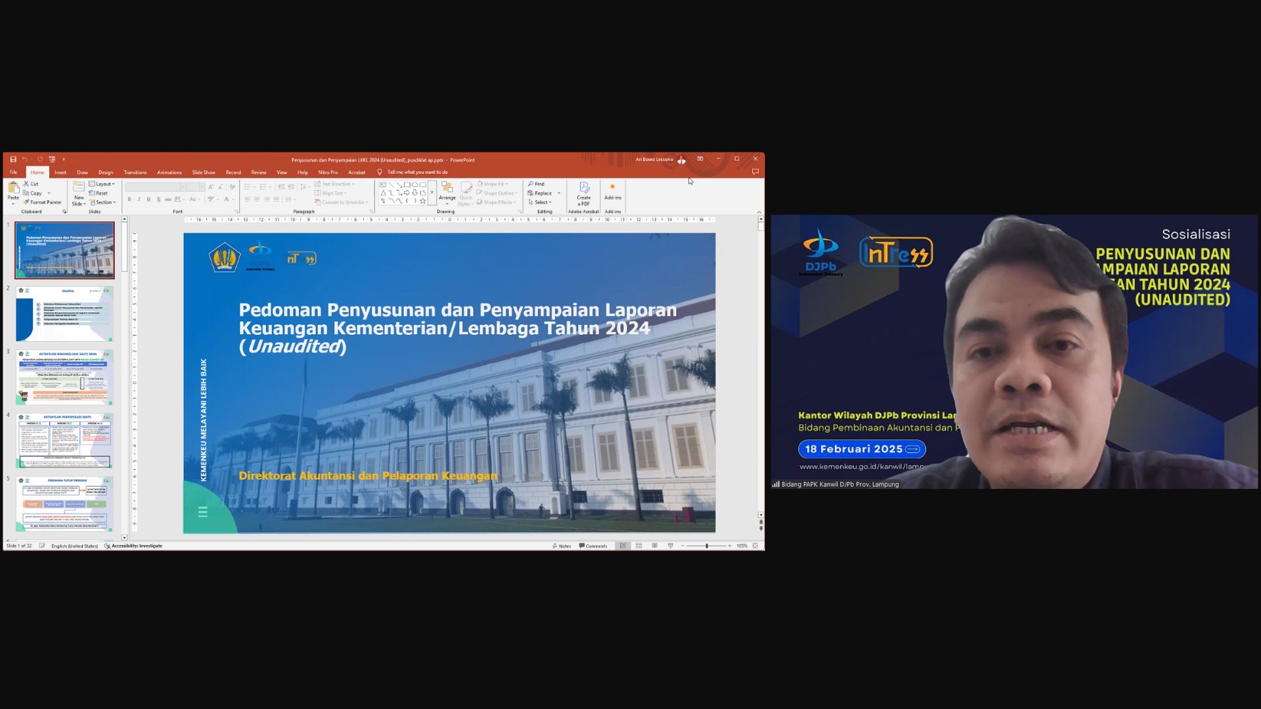The width and height of the screenshot is (1261, 709).
Task: Toggle Strikethrough formatting
Action: [x=168, y=200]
